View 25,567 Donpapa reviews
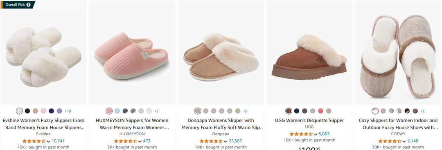The width and height of the screenshot is (442, 150). click(235, 141)
